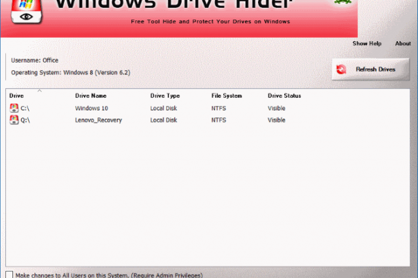
Task: Click the C:\ drive icon
Action: click(x=14, y=108)
